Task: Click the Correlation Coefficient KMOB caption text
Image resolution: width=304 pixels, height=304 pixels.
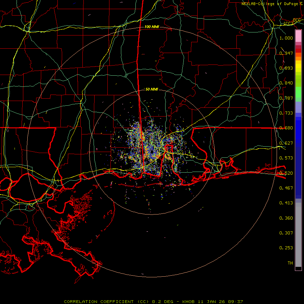Action: click(153, 302)
